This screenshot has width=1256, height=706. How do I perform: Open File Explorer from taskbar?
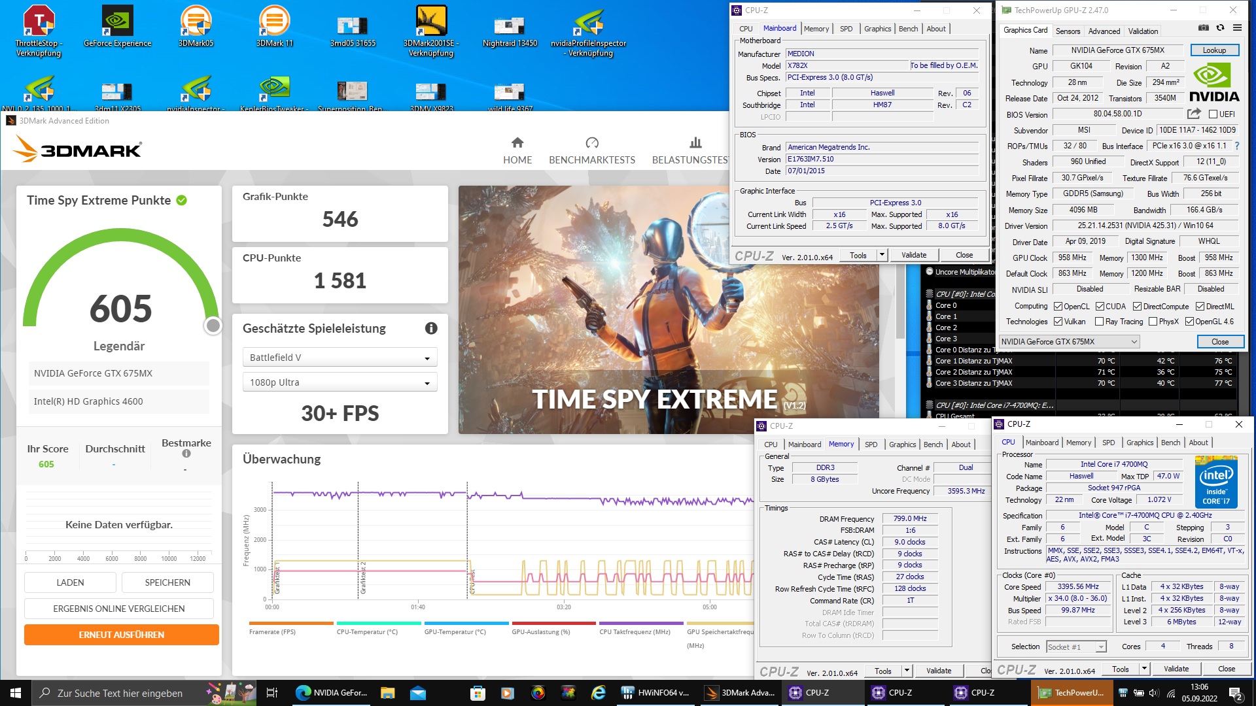click(x=387, y=693)
